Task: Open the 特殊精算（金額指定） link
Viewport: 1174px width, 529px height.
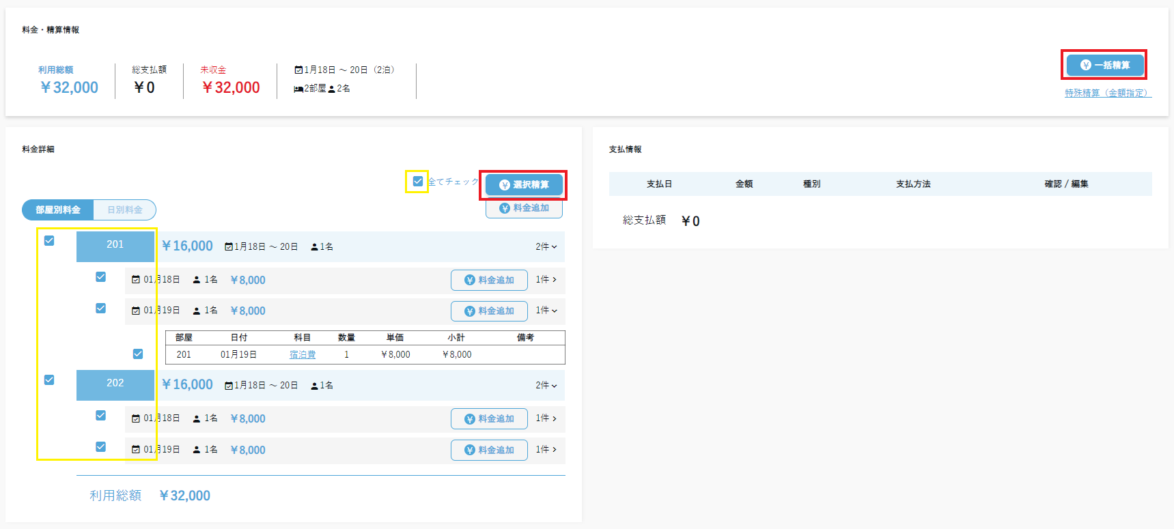Action: coord(1107,93)
